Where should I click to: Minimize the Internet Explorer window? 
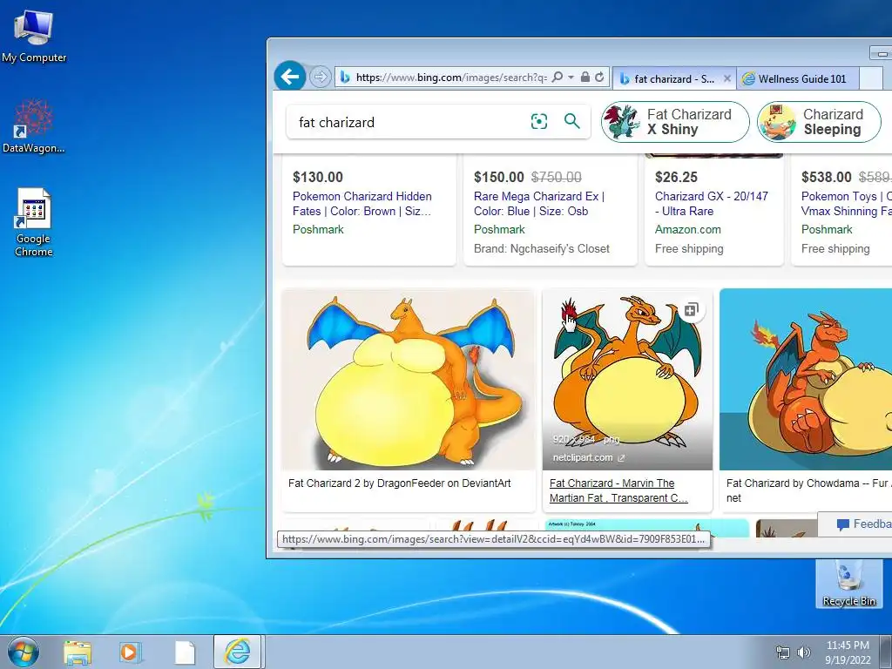pos(882,53)
